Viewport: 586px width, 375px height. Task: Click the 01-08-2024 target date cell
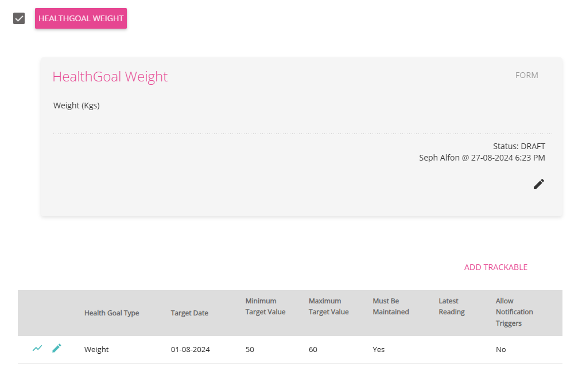coord(190,350)
